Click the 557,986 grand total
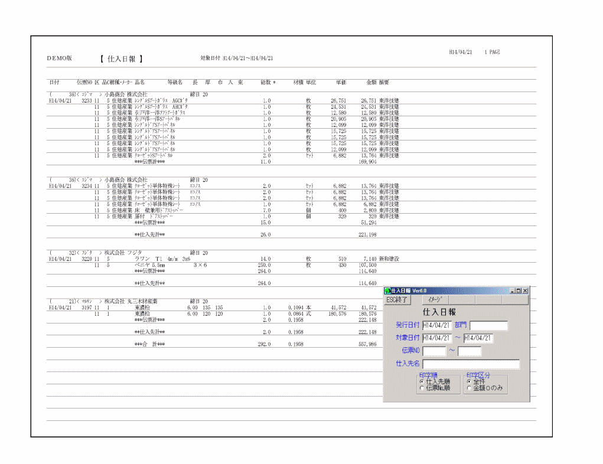Image resolution: width=603 pixels, height=464 pixels. (367, 344)
